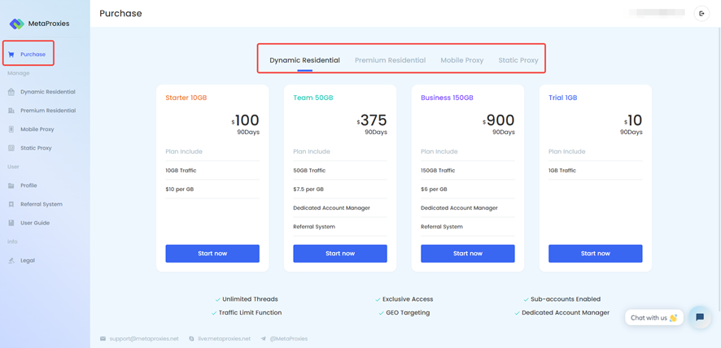Open Legal in the sidebar
The width and height of the screenshot is (721, 348).
(x=28, y=261)
